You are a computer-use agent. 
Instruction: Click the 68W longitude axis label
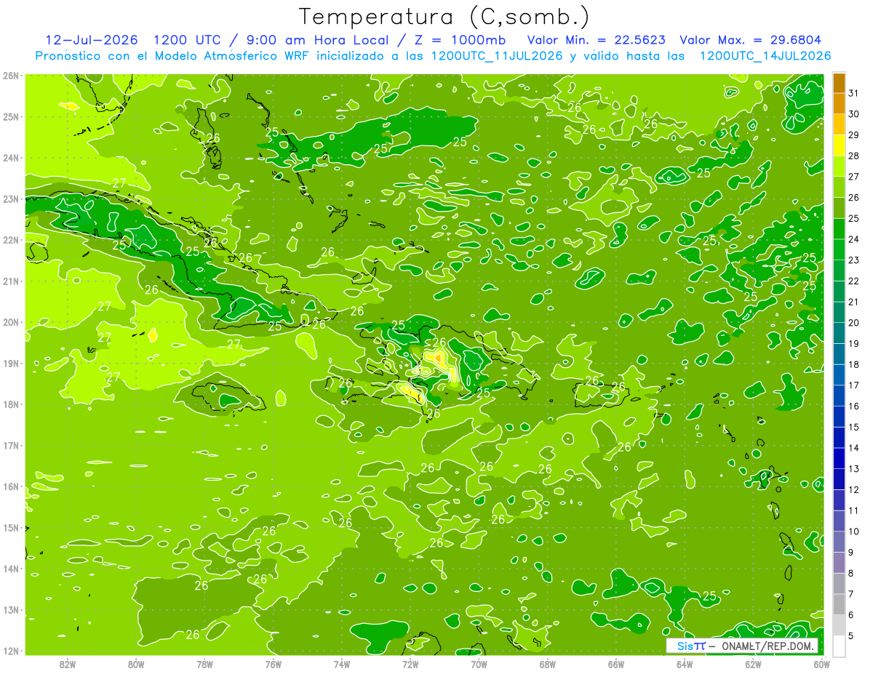click(547, 664)
